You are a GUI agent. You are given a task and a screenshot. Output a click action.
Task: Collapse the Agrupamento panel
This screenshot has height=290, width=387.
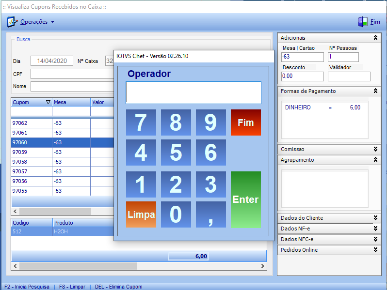375,160
